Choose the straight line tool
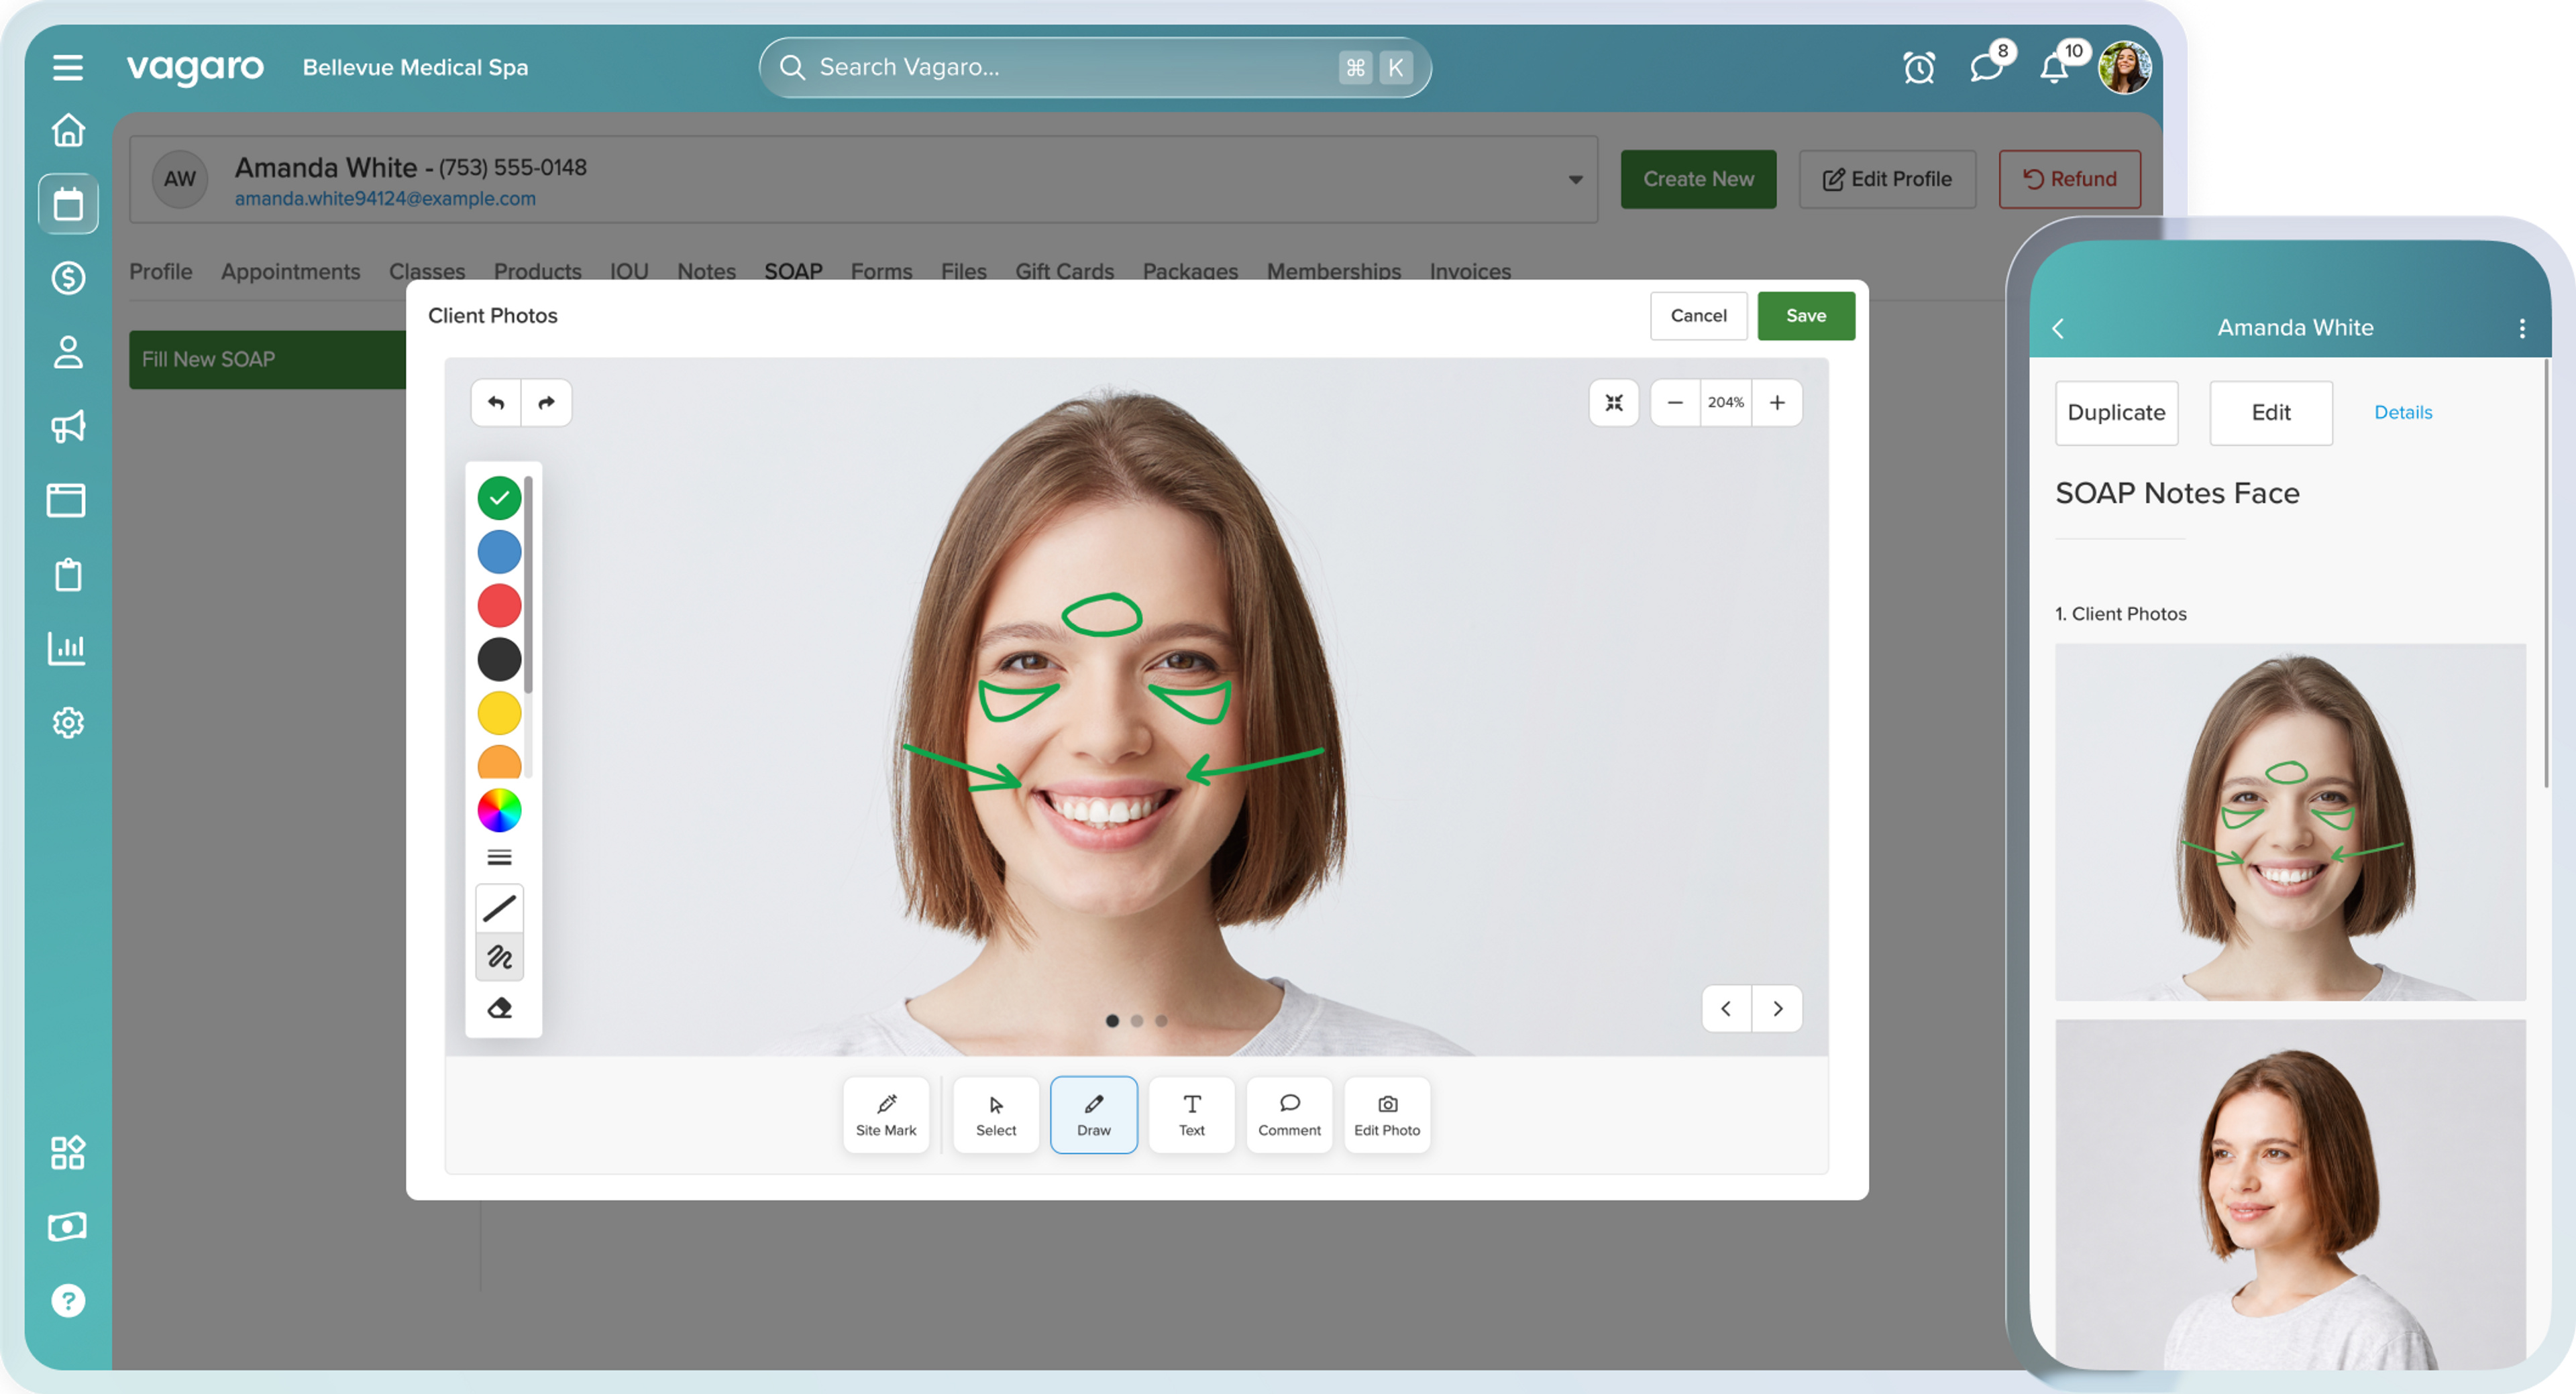Viewport: 2576px width, 1394px height. tap(499, 909)
